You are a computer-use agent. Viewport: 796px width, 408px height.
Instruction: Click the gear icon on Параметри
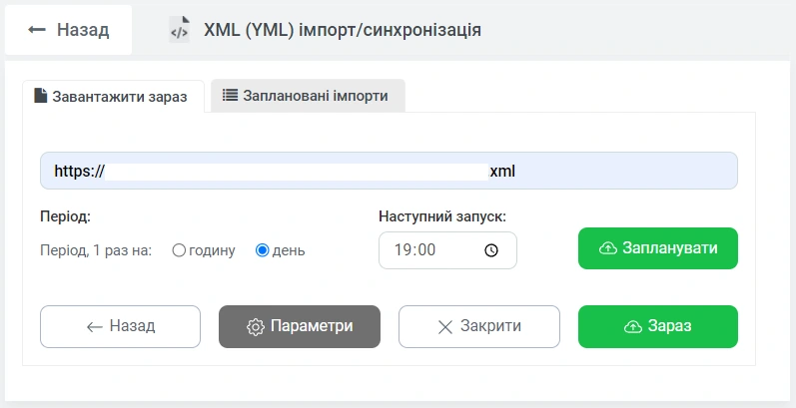click(x=255, y=327)
